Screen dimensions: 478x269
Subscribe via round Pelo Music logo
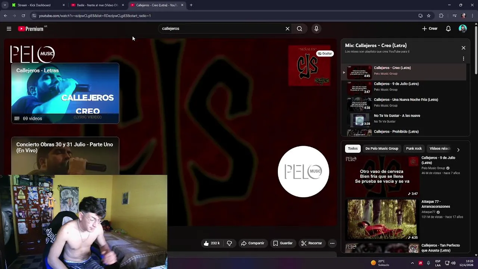click(303, 171)
